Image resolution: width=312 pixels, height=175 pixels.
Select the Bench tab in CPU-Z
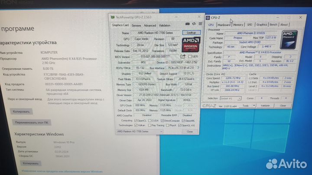tap(273, 25)
